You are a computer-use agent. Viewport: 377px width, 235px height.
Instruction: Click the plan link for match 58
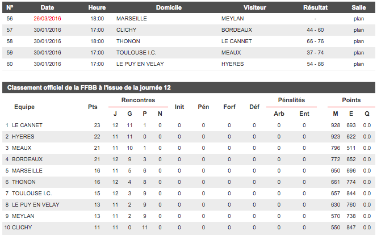358,41
